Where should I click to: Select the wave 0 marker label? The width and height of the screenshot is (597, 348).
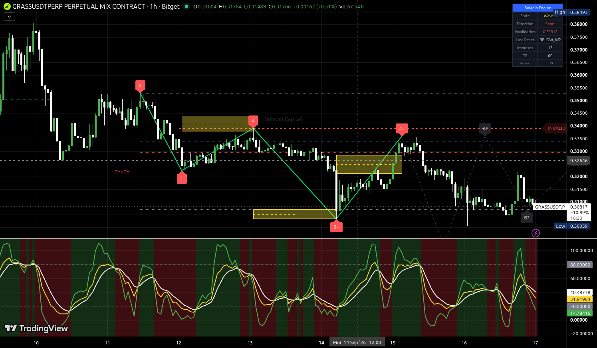[x=140, y=86]
